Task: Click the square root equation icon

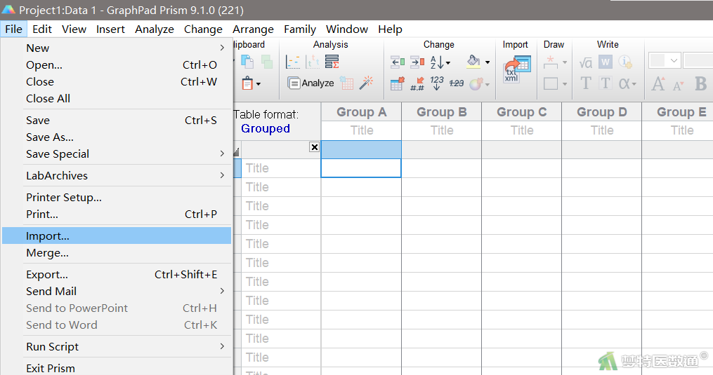Action: pos(586,62)
